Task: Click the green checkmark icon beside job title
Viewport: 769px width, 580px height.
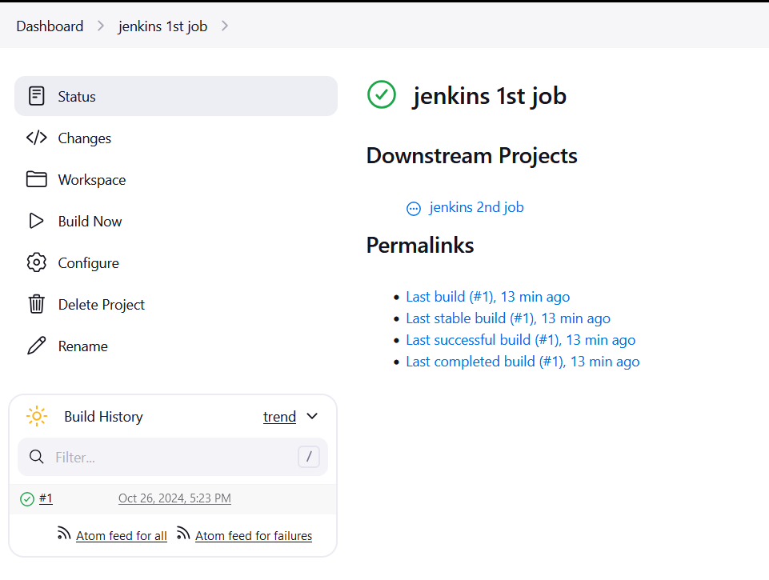Action: (x=382, y=94)
